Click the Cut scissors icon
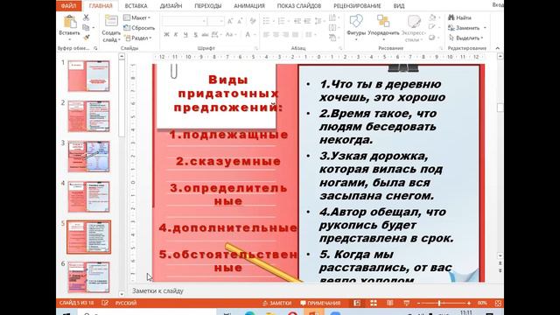The image size is (560, 315). click(86, 17)
